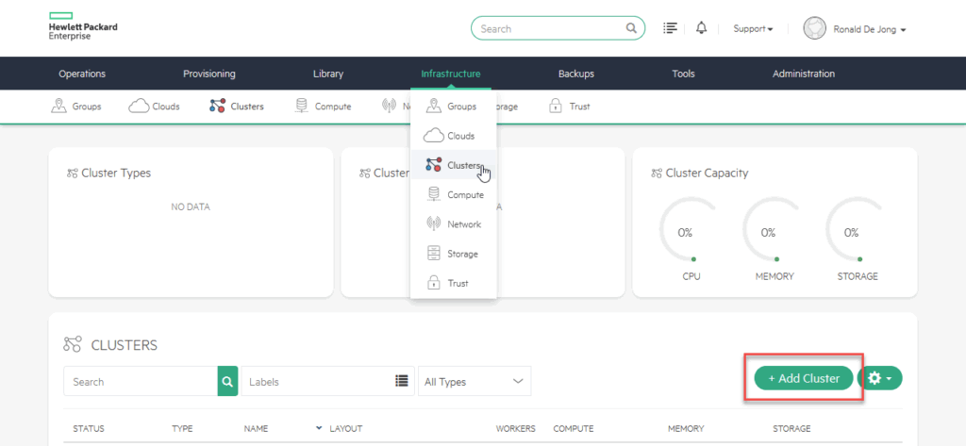Screen dimensions: 966x446
Task: Open the Provisioning menu tab
Action: point(208,74)
